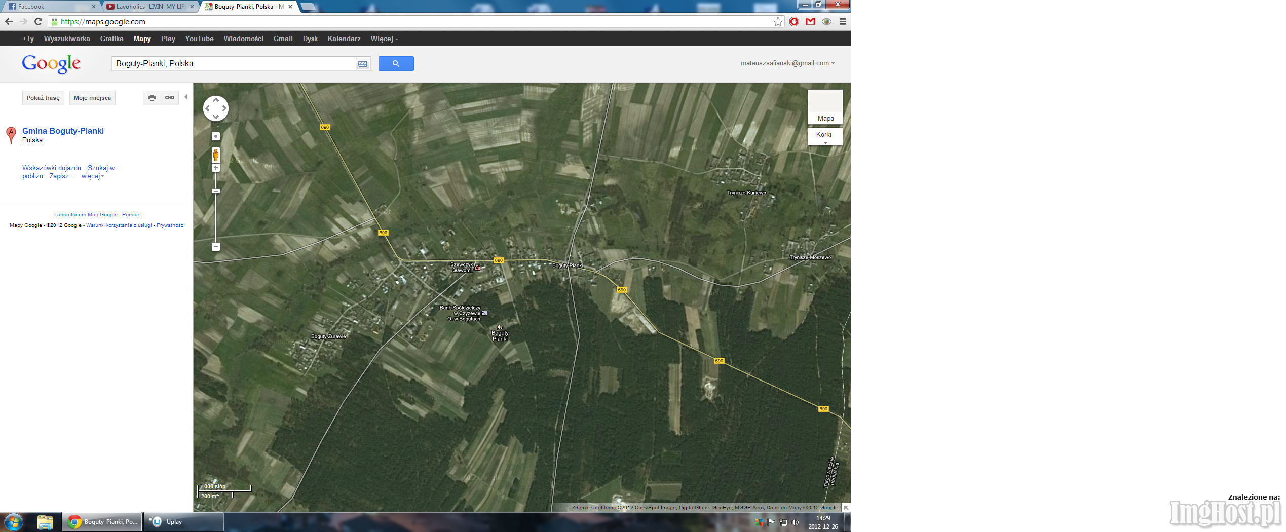Reload the Google Maps page

[x=38, y=21]
